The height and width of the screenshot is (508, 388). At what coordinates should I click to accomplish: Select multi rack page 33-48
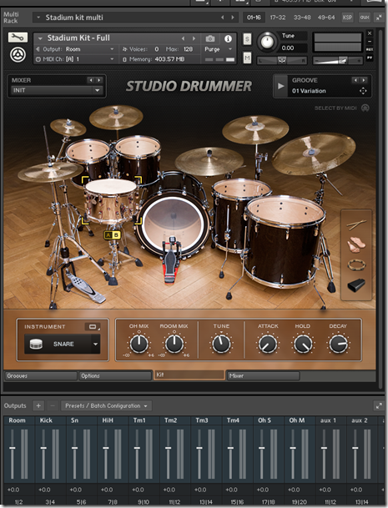[x=302, y=18]
